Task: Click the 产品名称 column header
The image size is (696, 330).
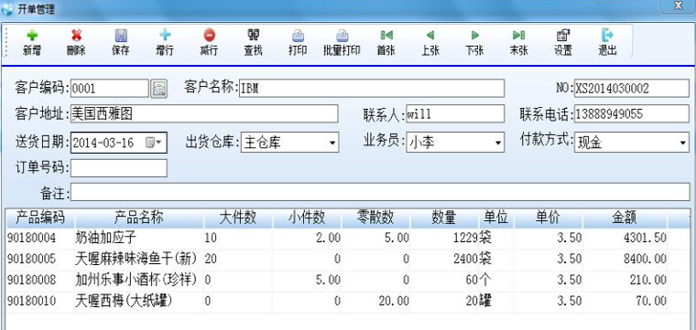Action: point(139,218)
